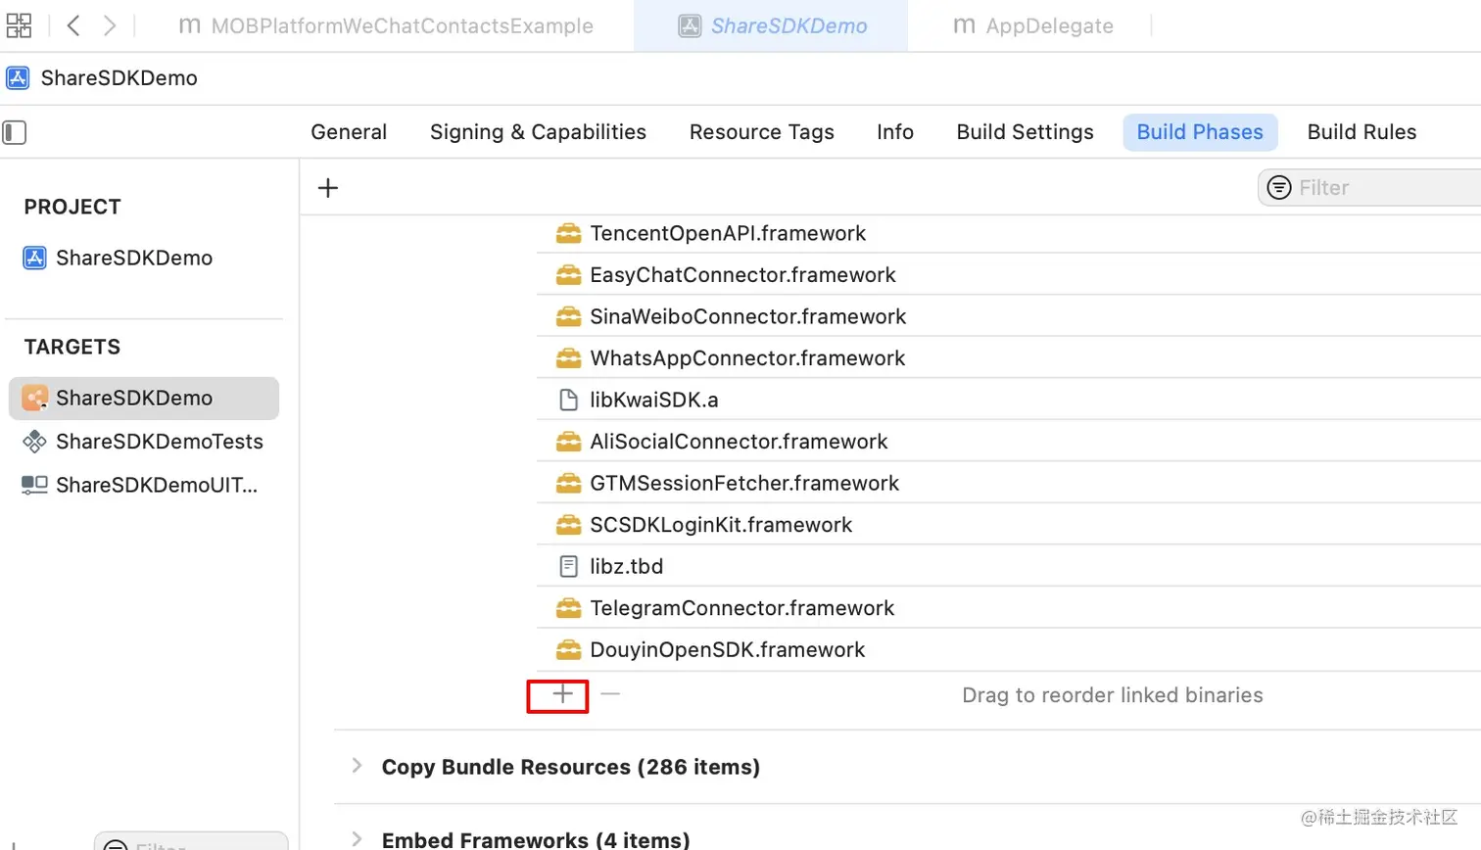
Task: Click the ShareSDKDemoTests target icon
Action: [34, 442]
